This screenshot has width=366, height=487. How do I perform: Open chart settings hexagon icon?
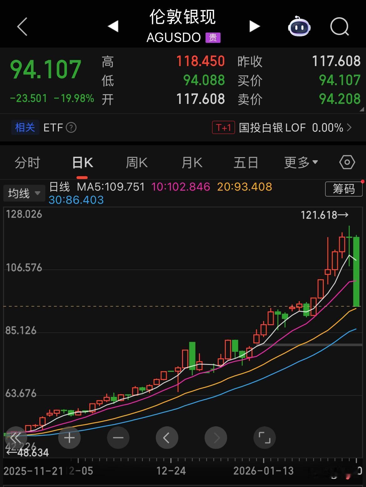(x=347, y=162)
